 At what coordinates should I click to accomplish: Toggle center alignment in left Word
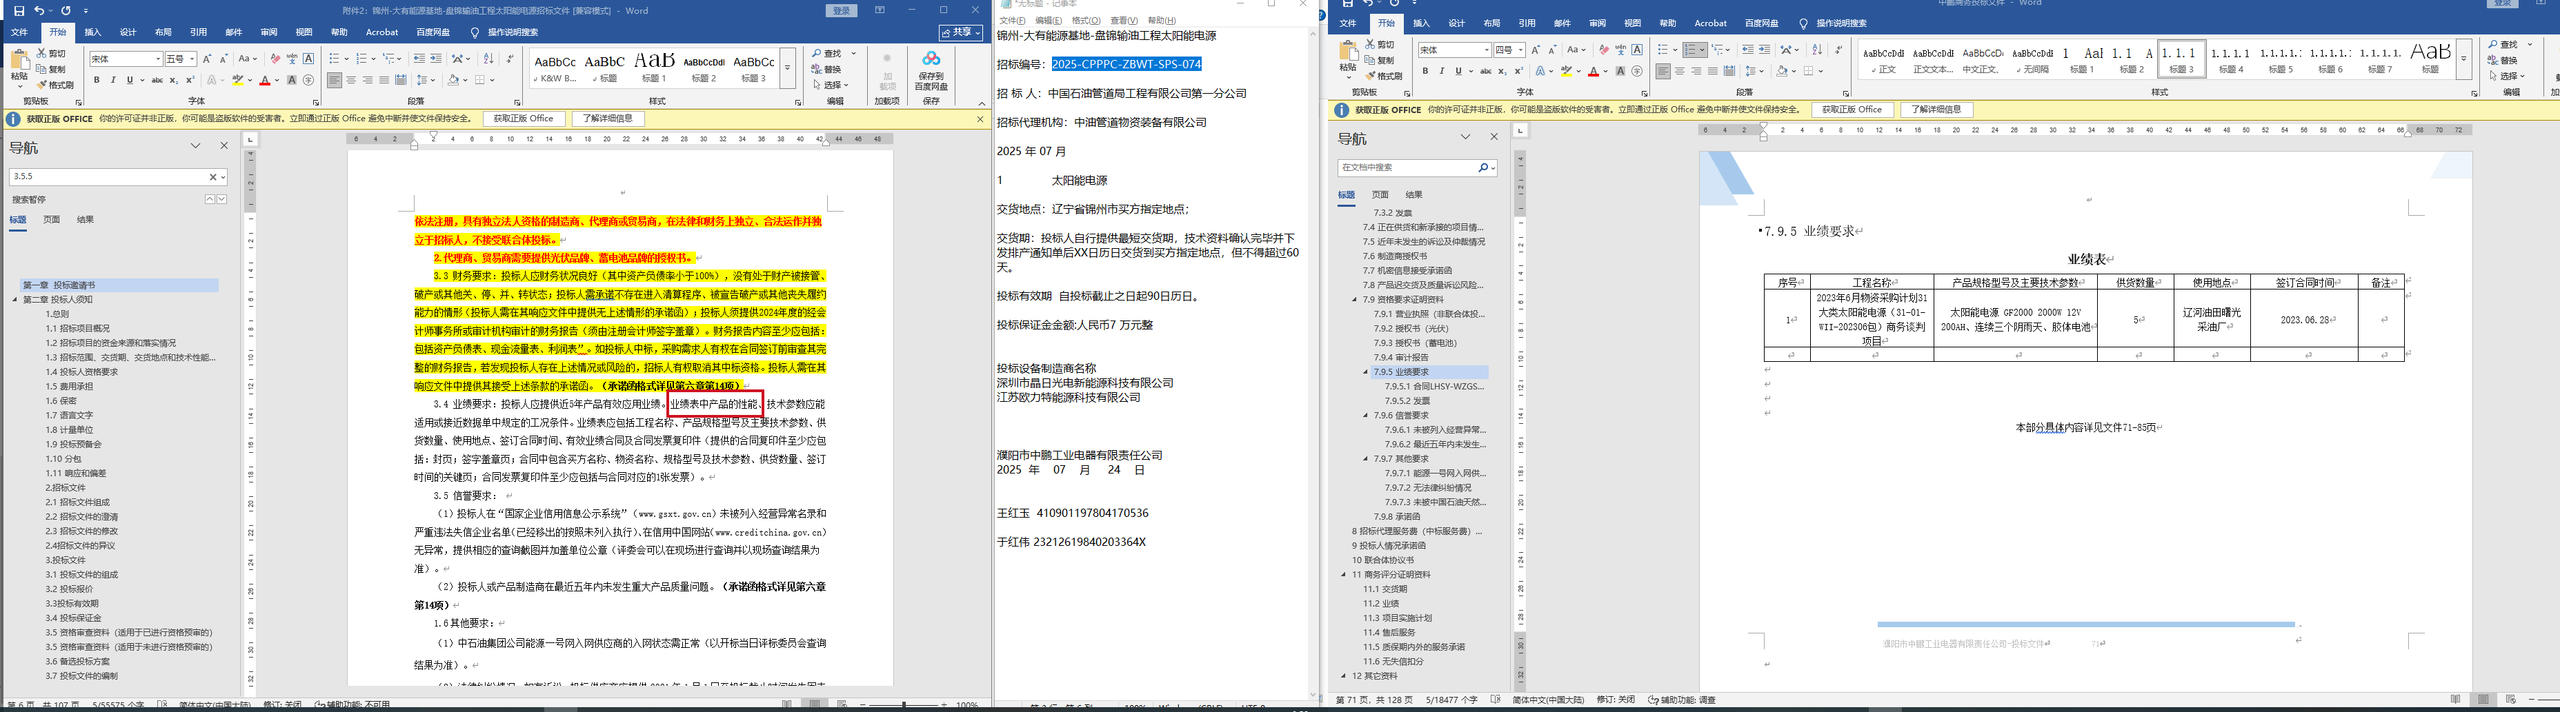click(352, 81)
